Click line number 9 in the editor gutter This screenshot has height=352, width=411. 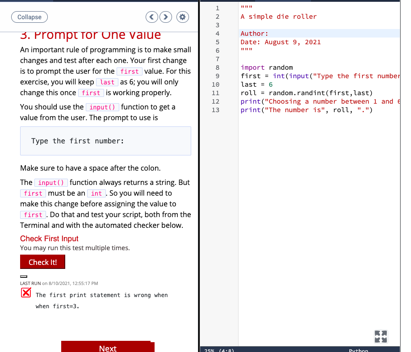pyautogui.click(x=215, y=76)
